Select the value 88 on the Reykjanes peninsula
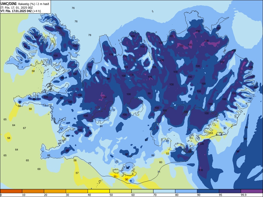Screen dimensions: 263x197 click(x=49, y=155)
